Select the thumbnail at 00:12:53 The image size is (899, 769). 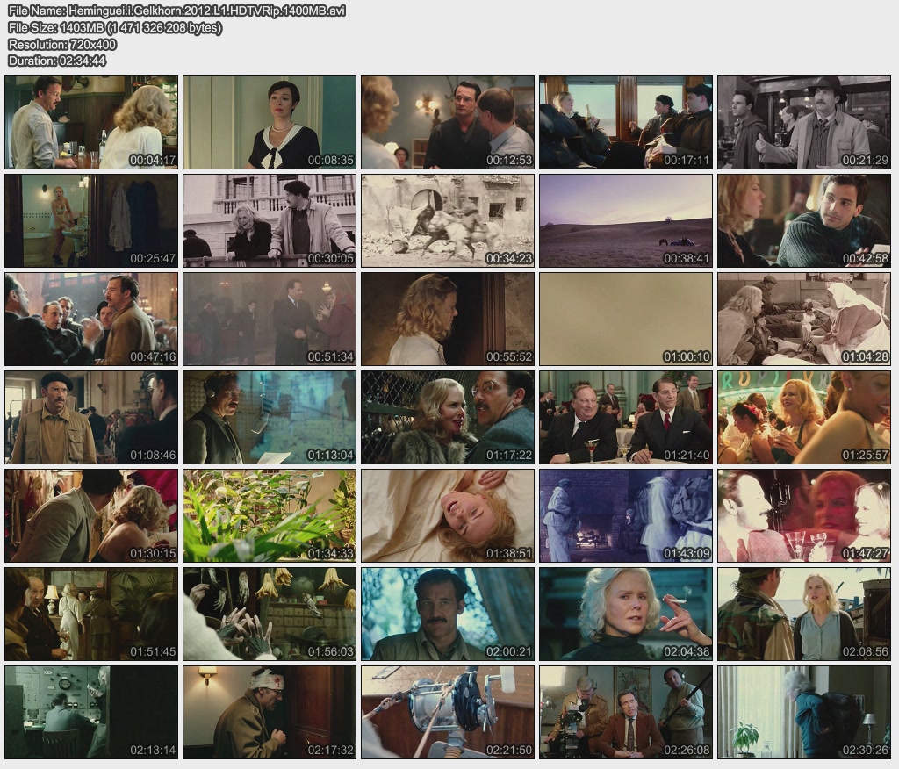(448, 123)
